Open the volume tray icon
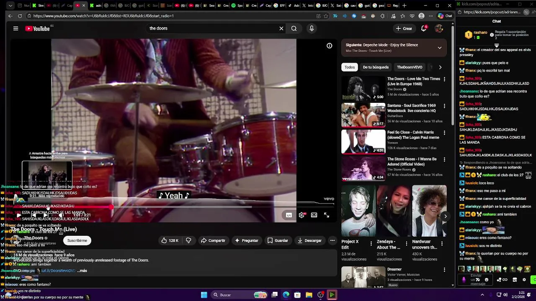This screenshot has width=536, height=301. [506, 295]
